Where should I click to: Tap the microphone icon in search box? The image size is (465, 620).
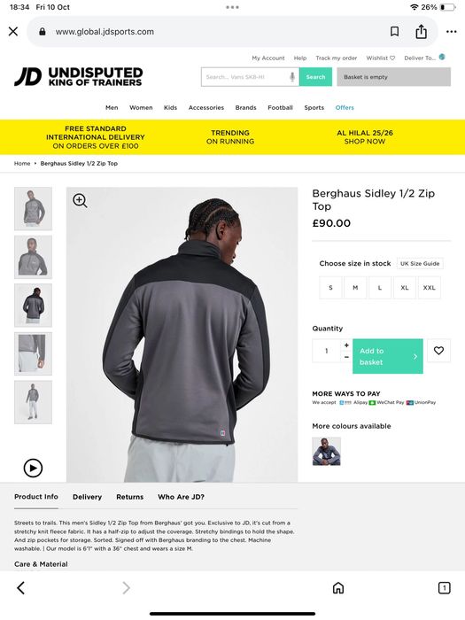click(x=292, y=77)
